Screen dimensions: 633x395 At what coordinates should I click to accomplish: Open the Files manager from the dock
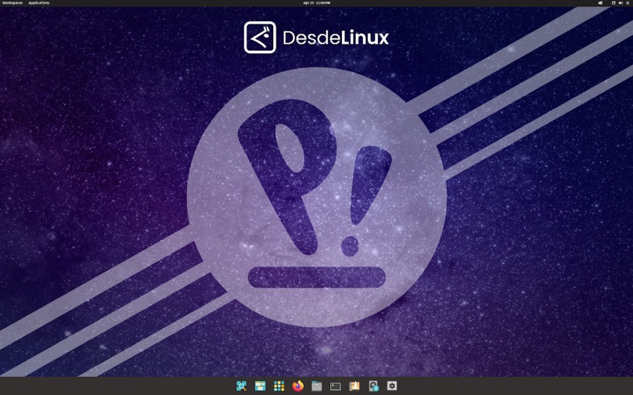click(x=316, y=384)
